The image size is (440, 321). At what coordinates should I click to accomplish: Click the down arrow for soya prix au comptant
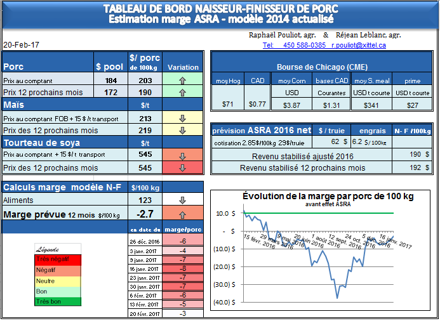(183, 155)
